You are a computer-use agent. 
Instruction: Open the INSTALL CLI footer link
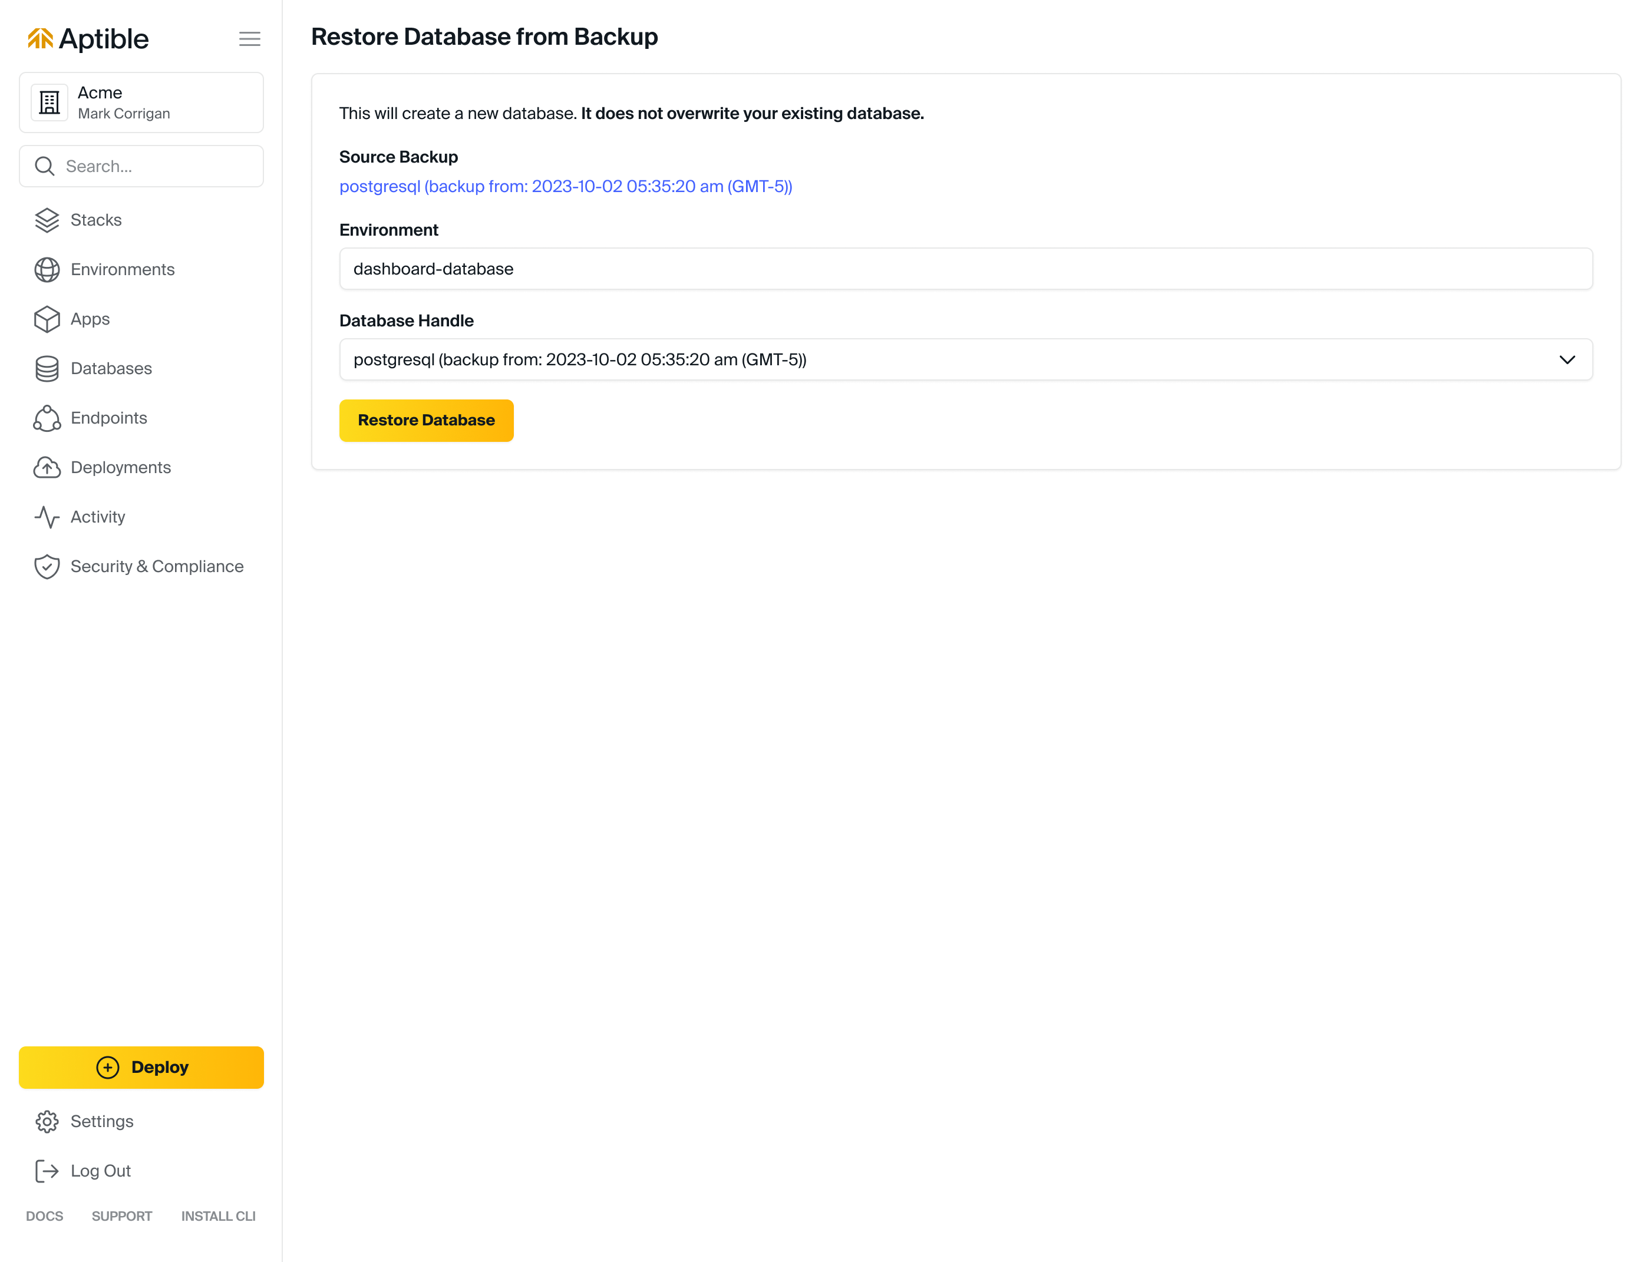218,1216
